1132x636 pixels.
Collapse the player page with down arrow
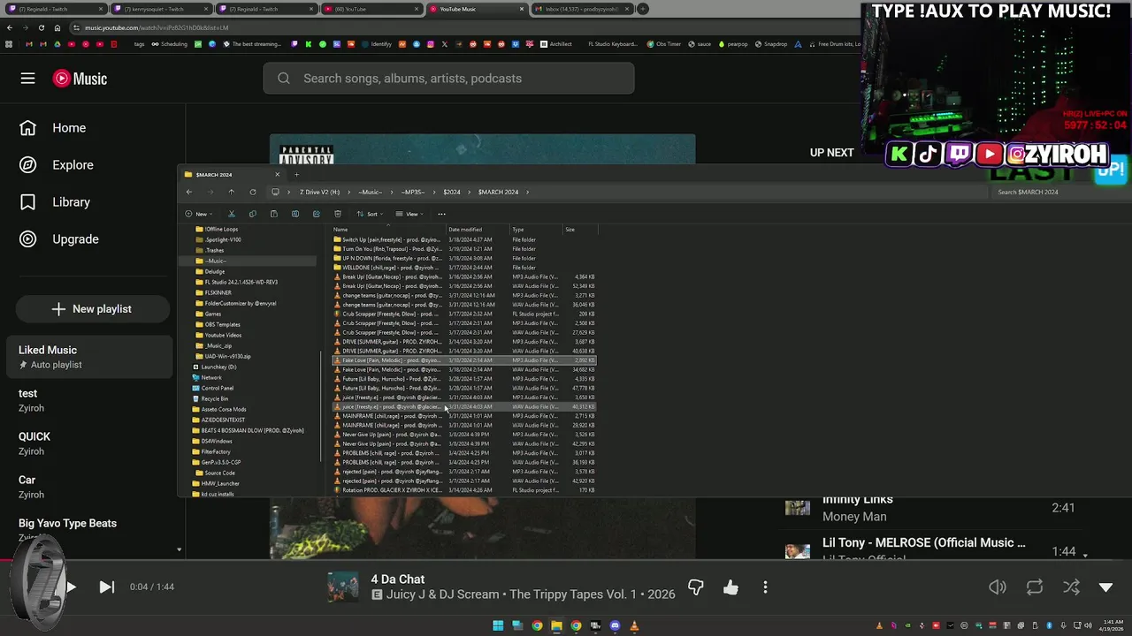point(1105,587)
